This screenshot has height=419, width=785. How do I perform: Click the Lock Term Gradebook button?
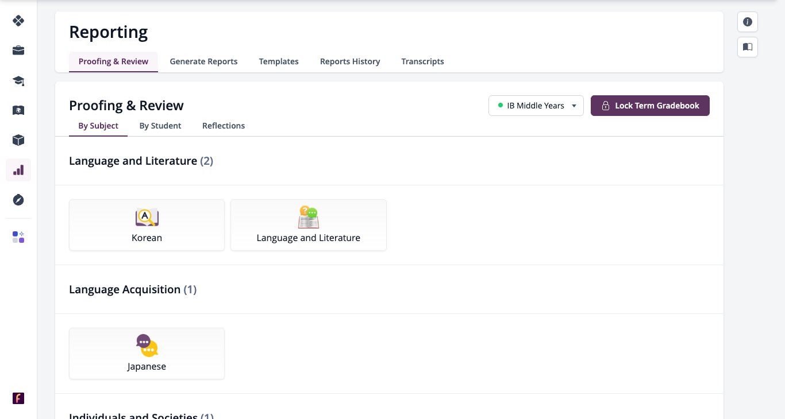click(650, 106)
